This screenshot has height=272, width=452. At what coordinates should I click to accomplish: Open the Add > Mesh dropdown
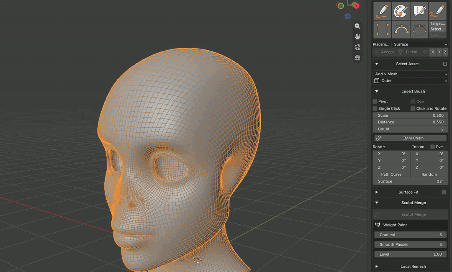coord(411,74)
